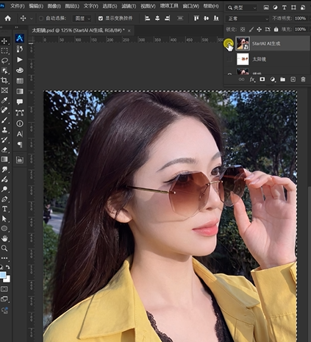Delete the selected layer with trash icon
Image resolution: width=311 pixels, height=342 pixels.
click(x=303, y=79)
